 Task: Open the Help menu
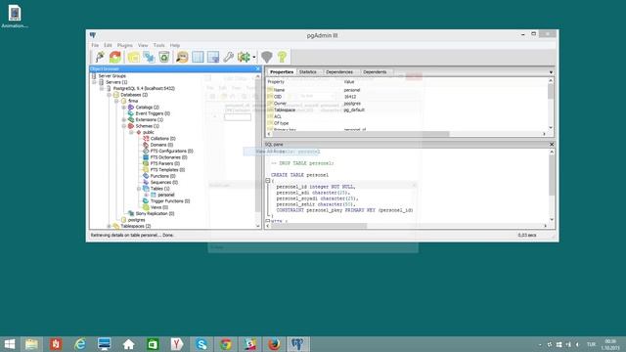[x=175, y=45]
